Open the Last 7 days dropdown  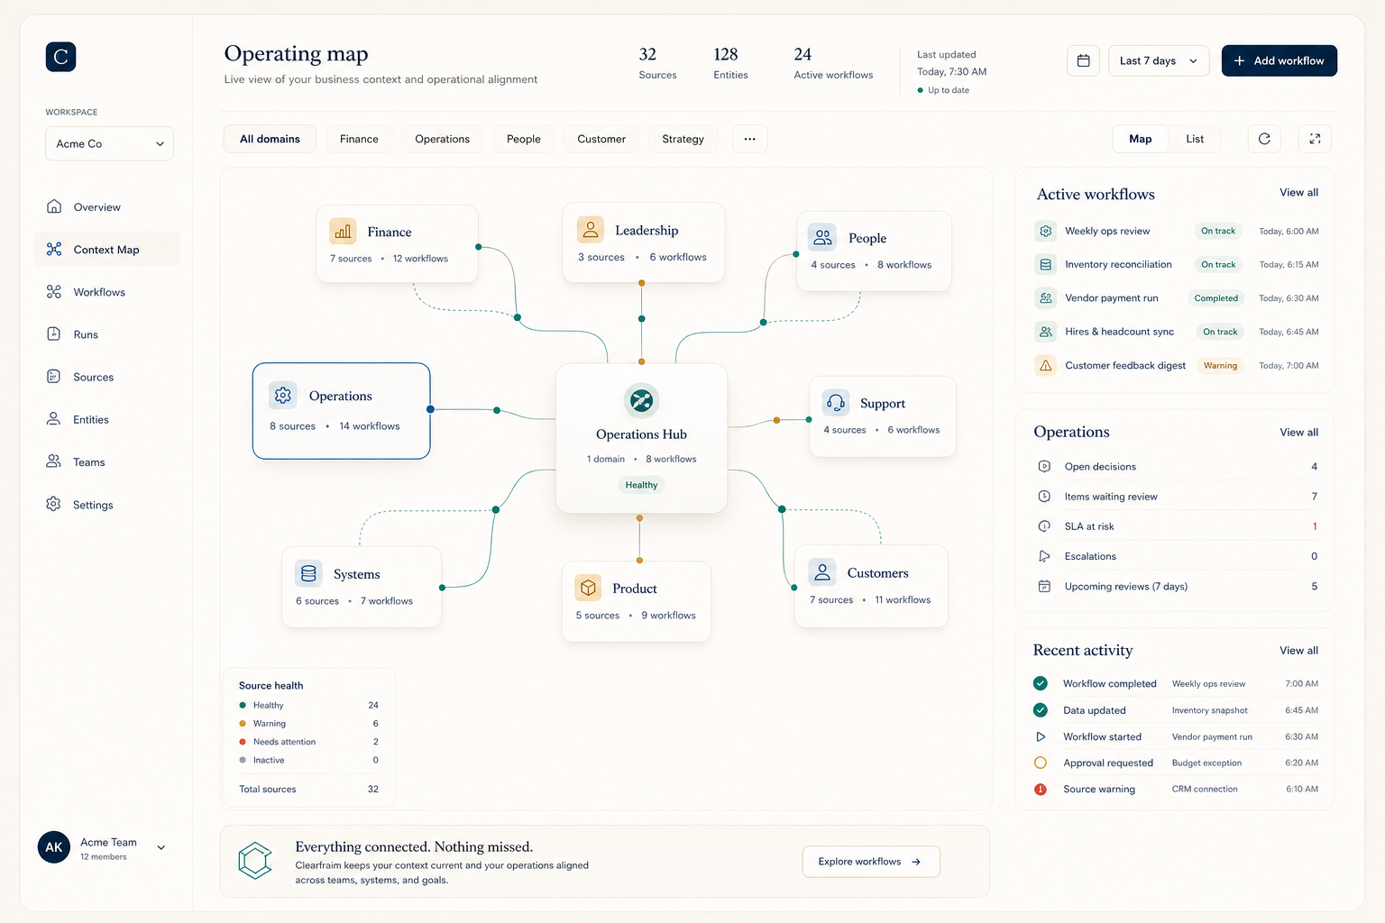pyautogui.click(x=1159, y=60)
